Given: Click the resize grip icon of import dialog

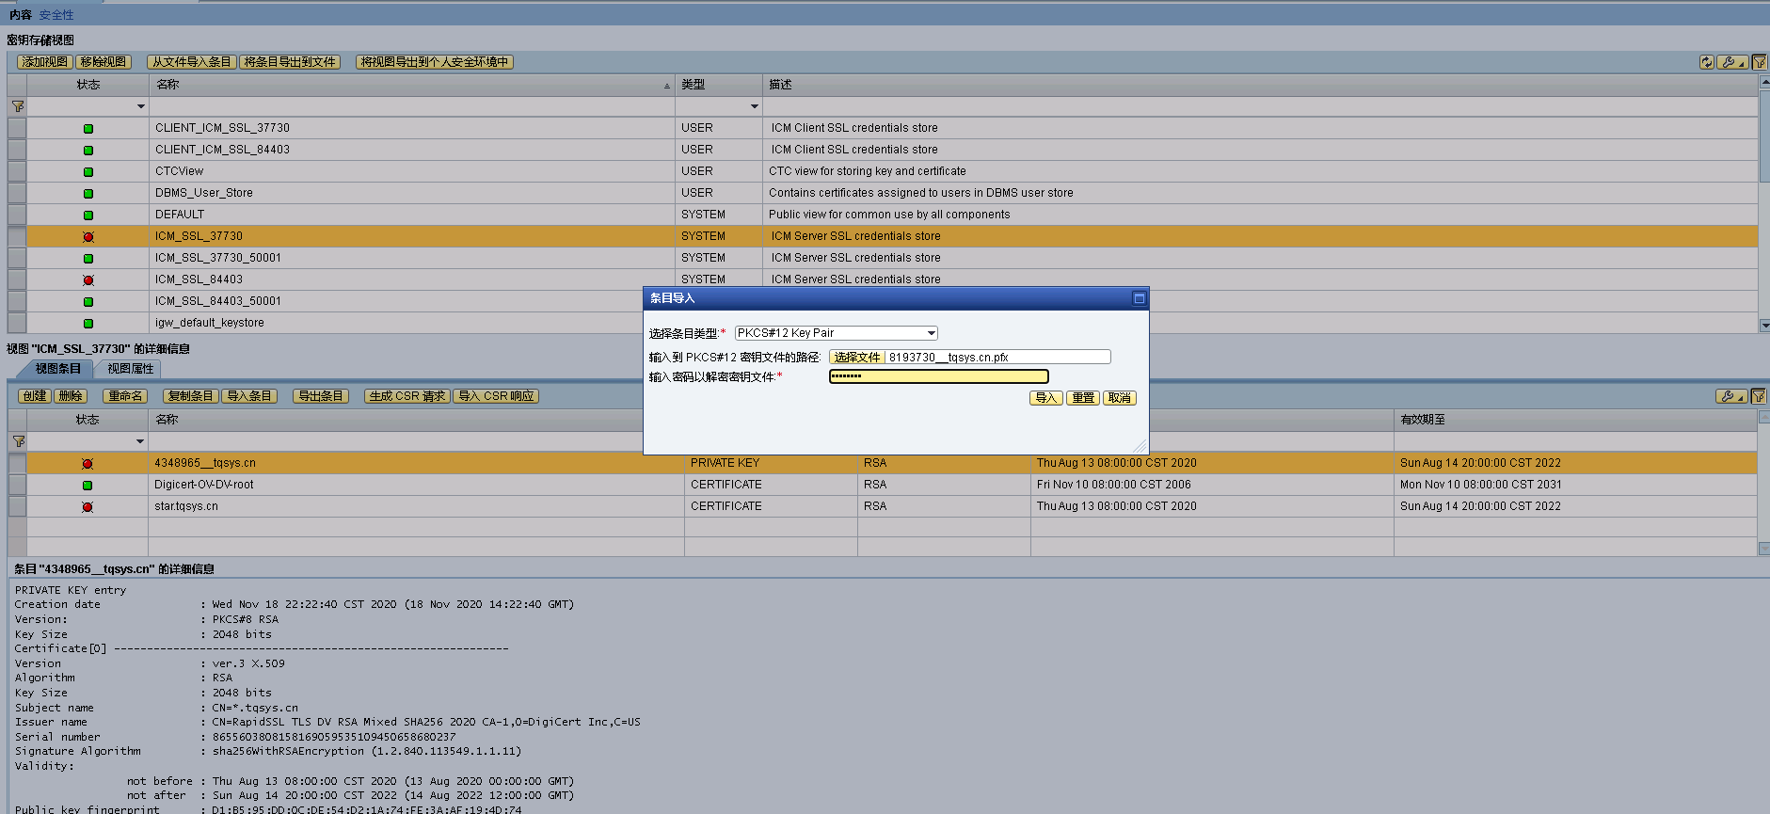Looking at the screenshot, I should (x=1140, y=445).
